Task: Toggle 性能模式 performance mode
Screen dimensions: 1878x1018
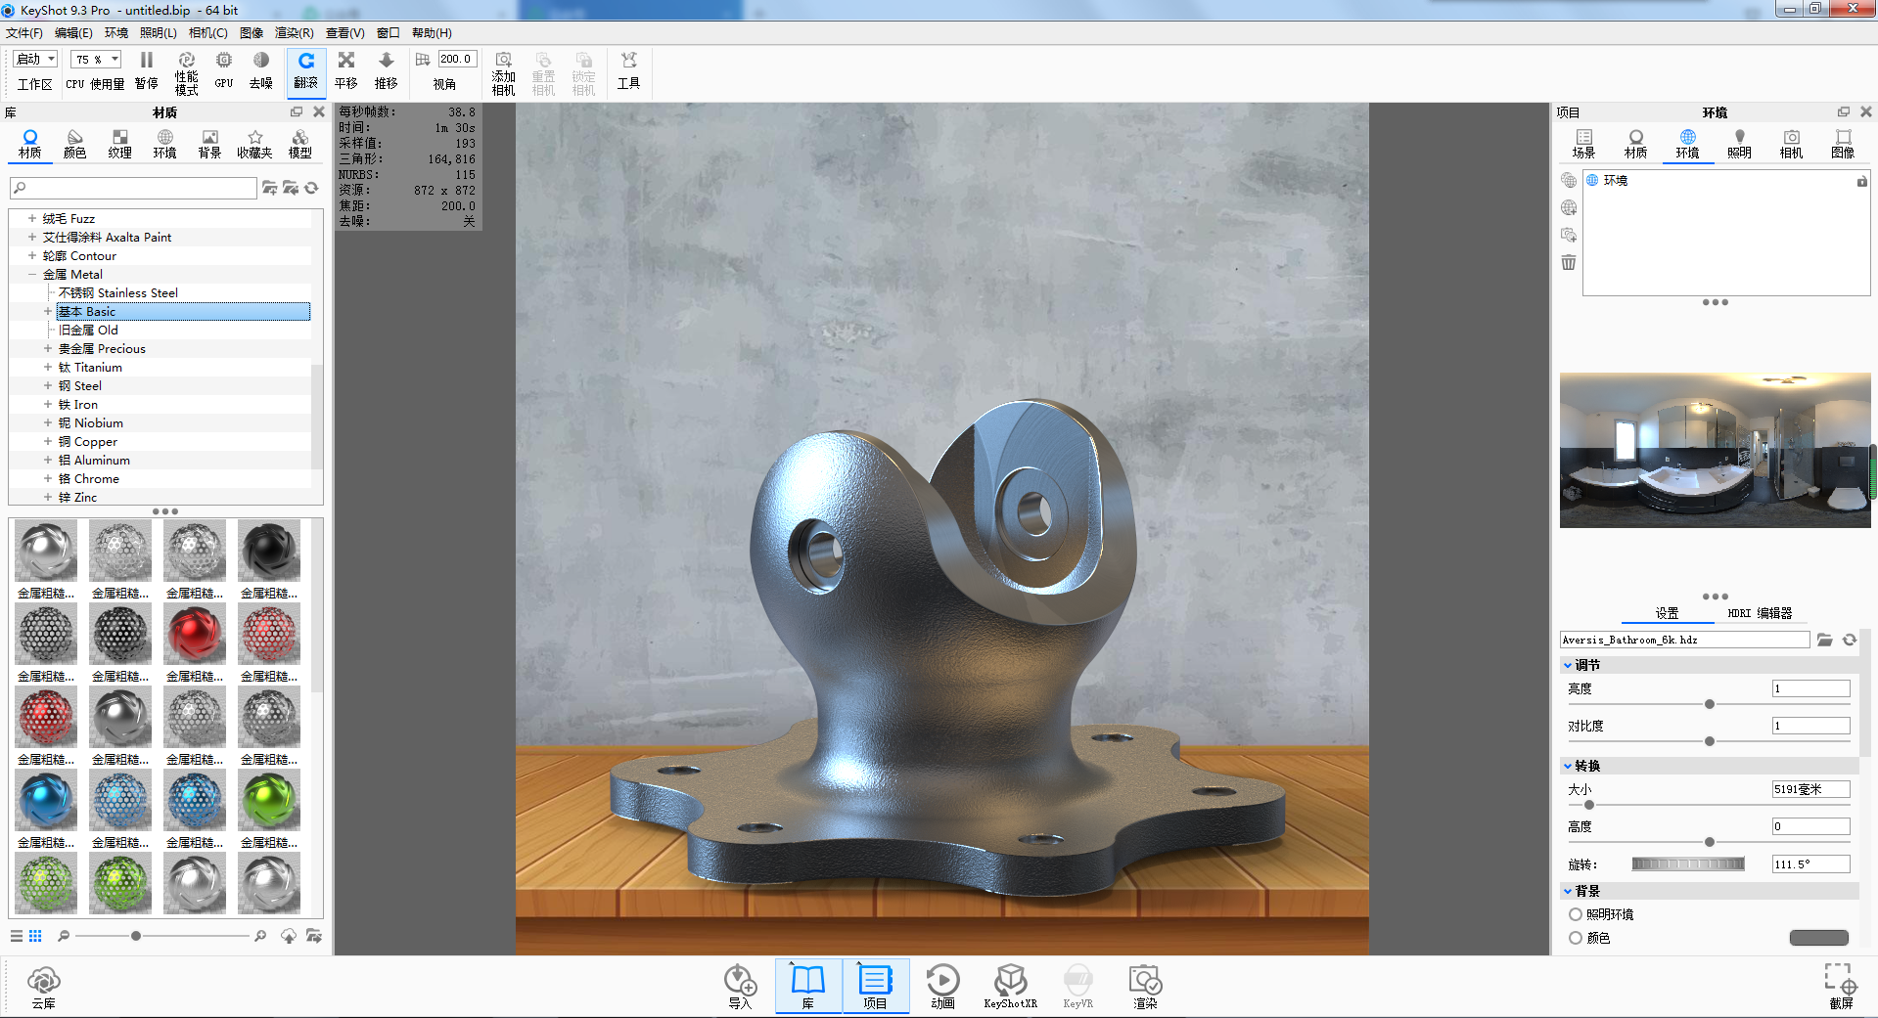Action: [x=187, y=73]
